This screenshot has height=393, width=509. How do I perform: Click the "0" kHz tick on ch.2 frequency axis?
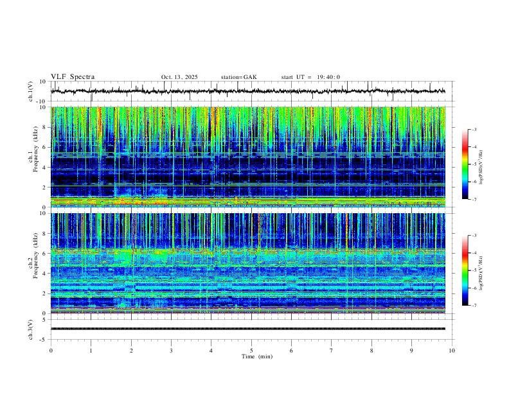pos(44,313)
